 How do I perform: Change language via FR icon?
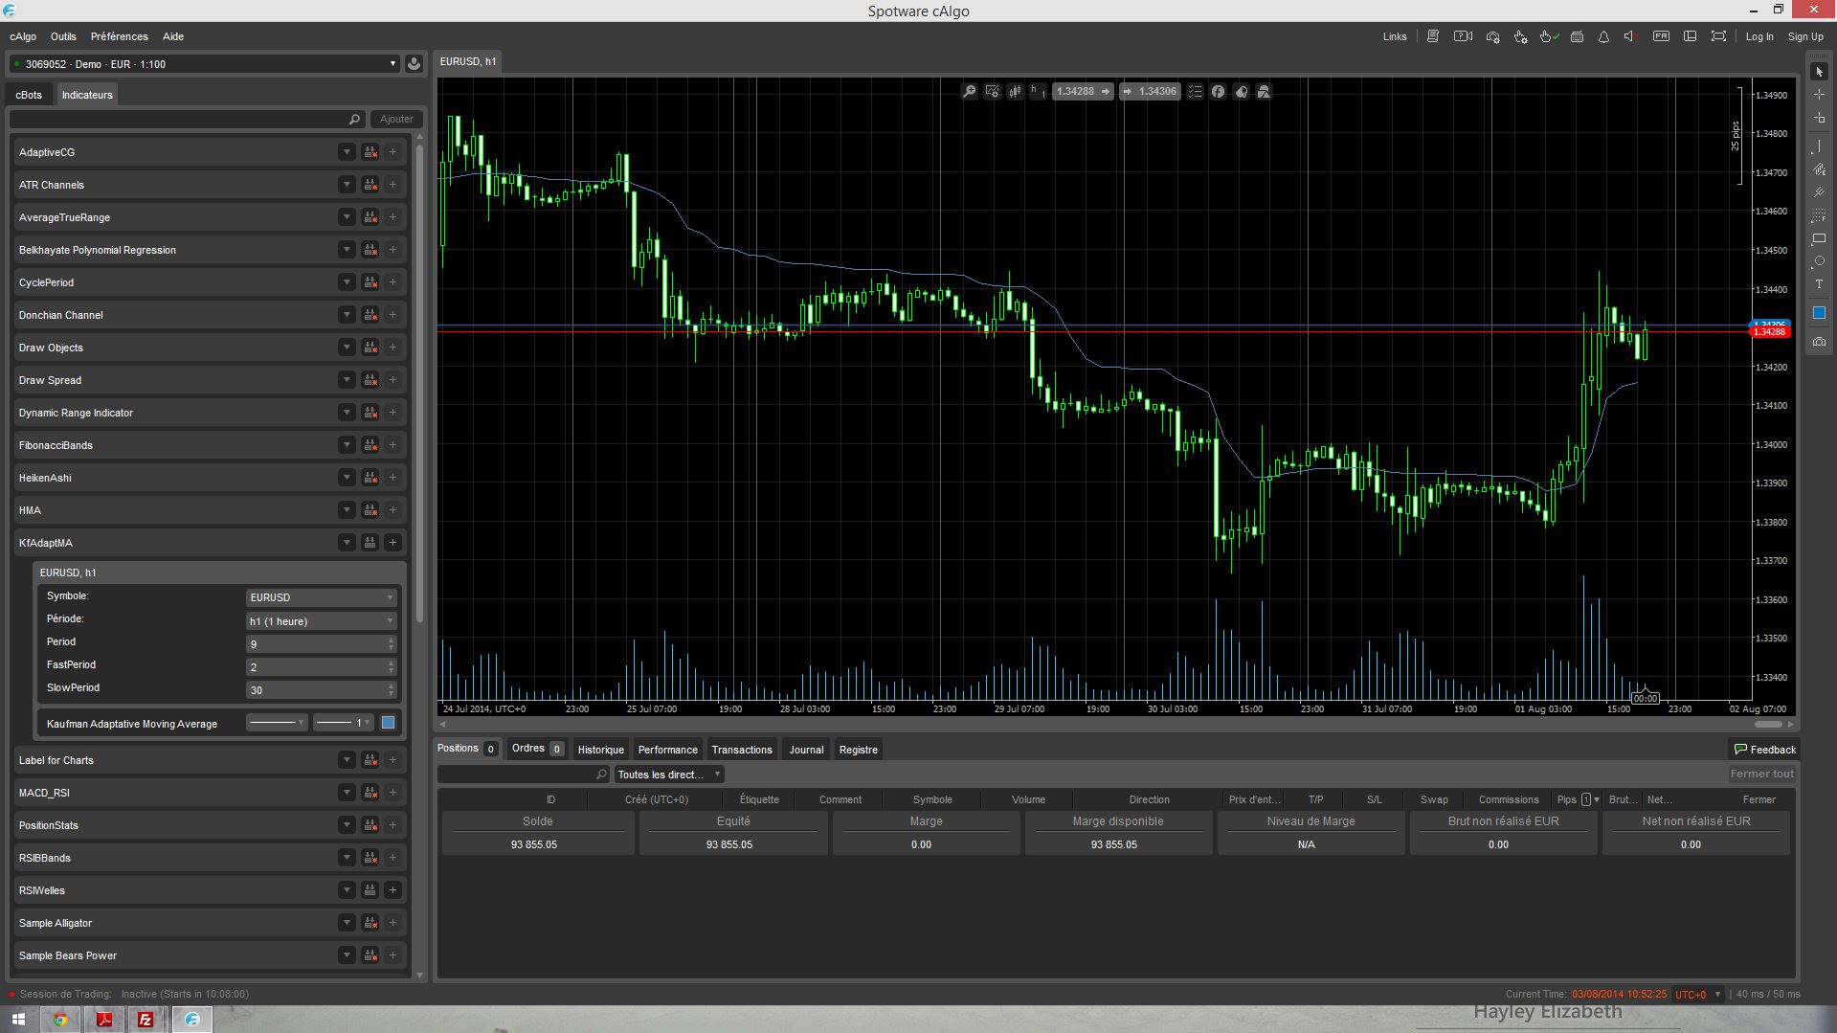[1661, 36]
